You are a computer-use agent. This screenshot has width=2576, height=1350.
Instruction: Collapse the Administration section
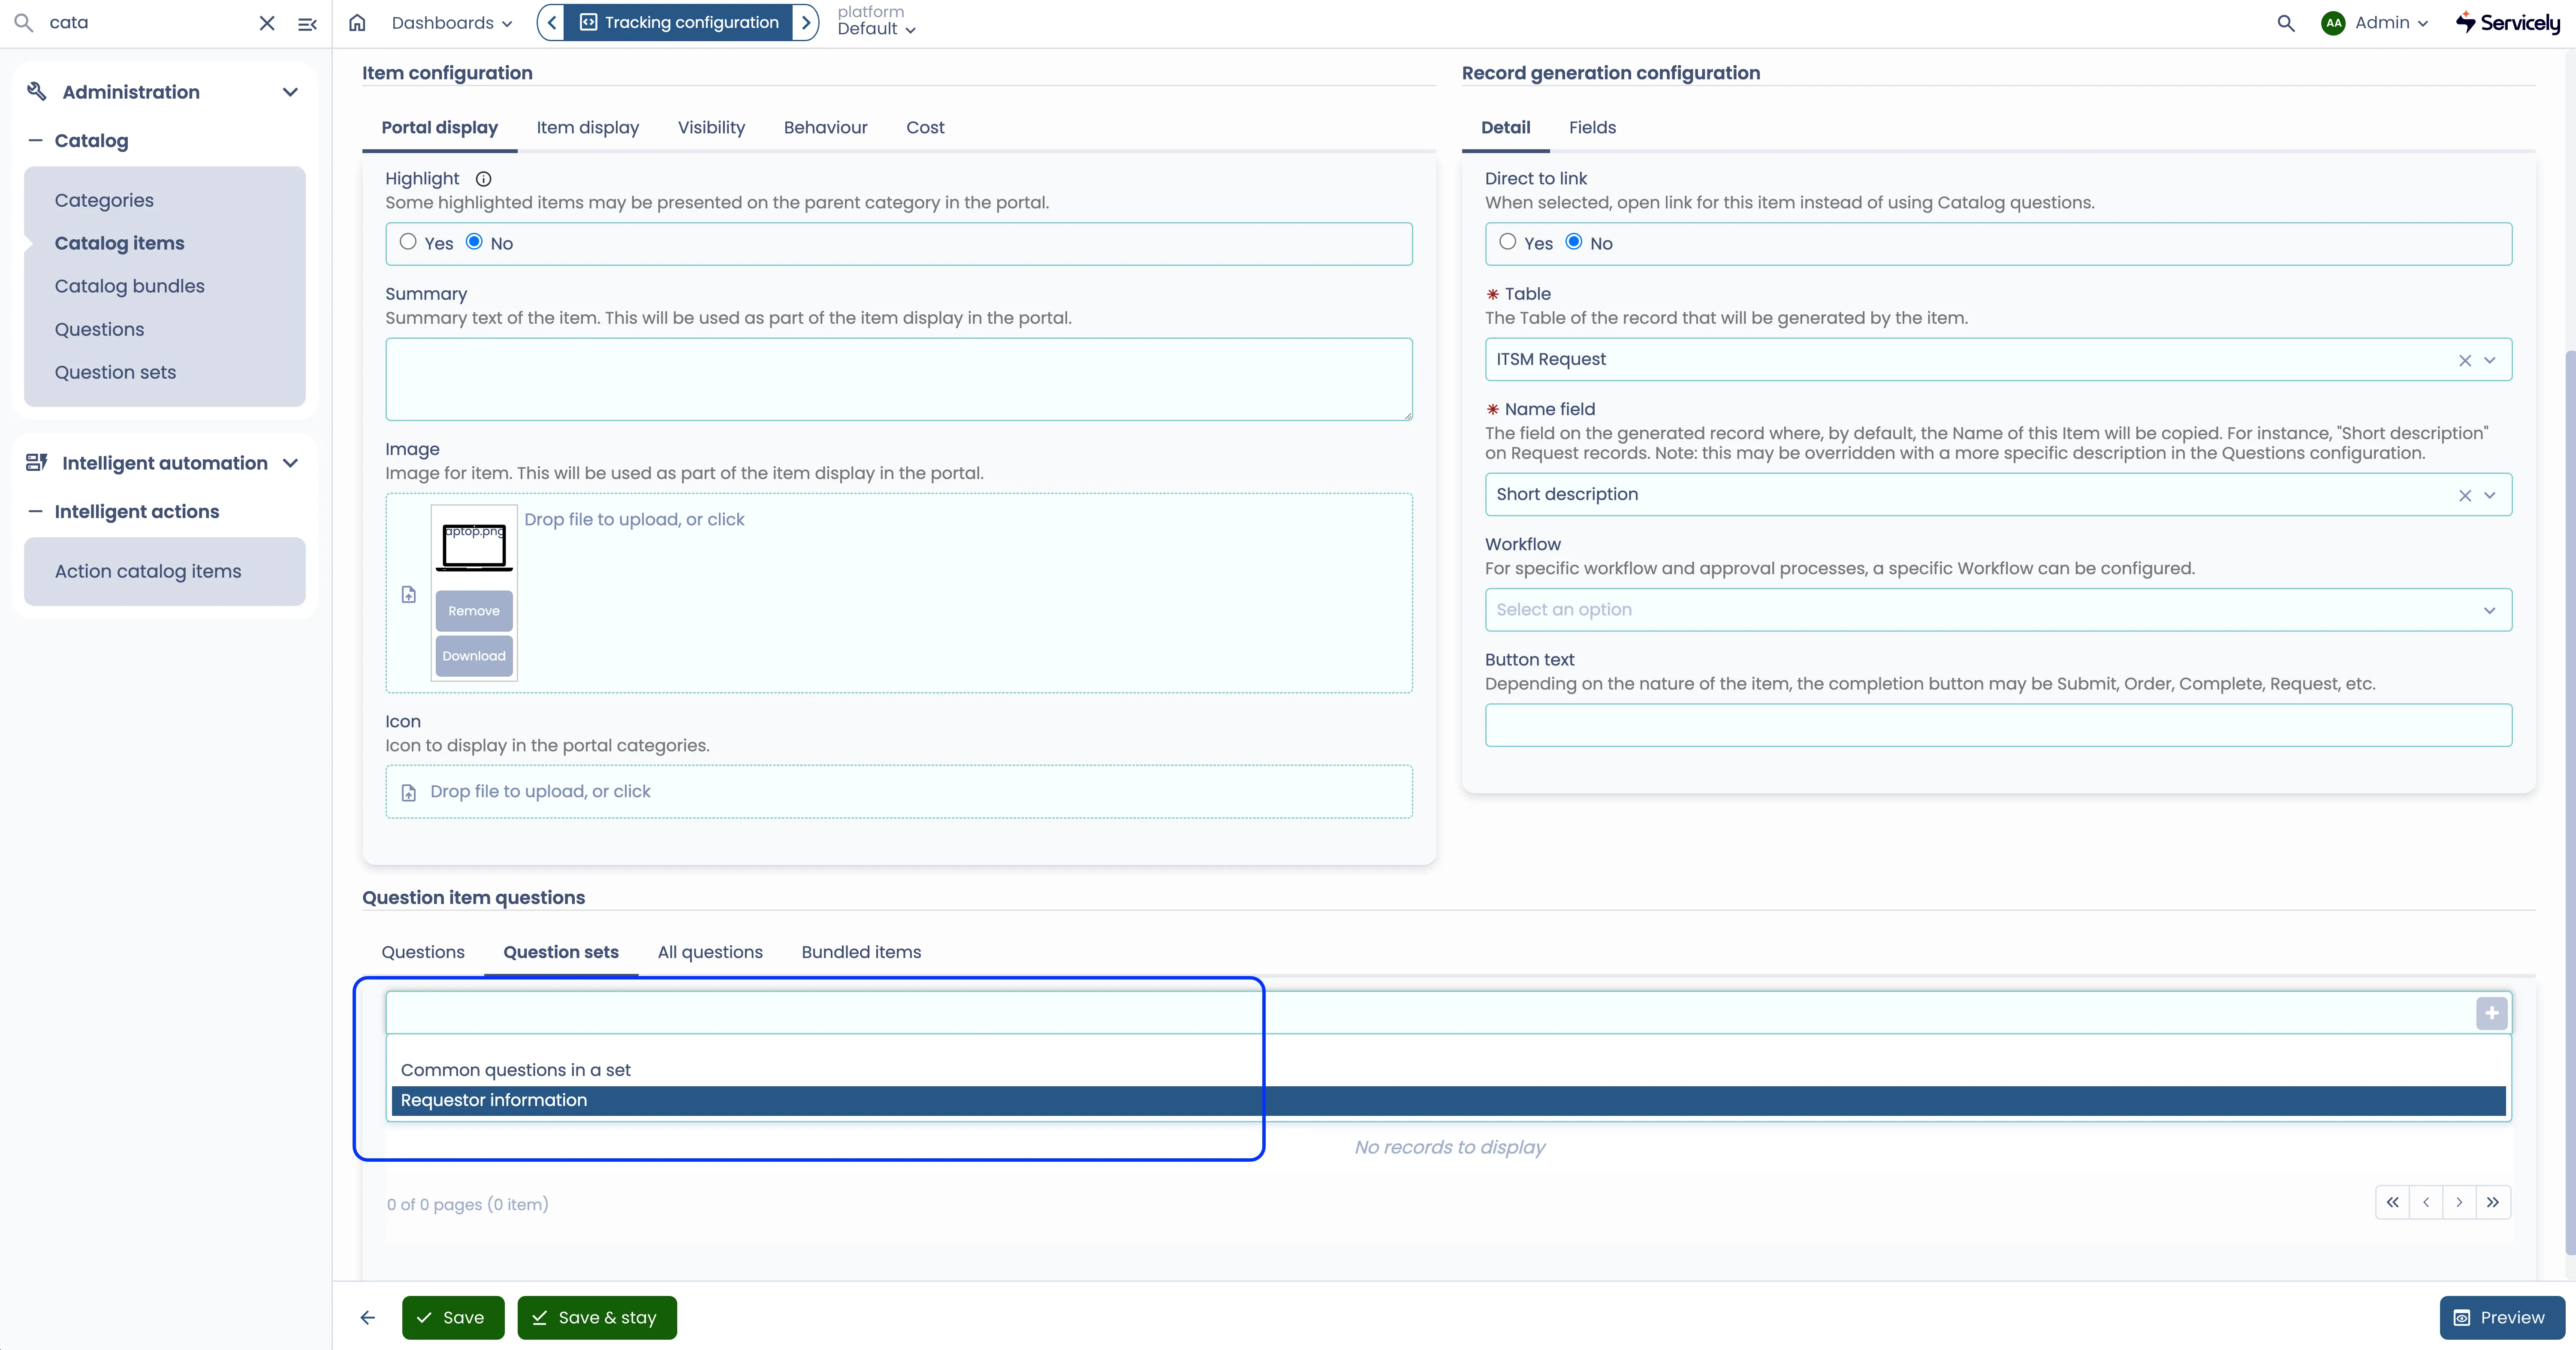(x=290, y=92)
